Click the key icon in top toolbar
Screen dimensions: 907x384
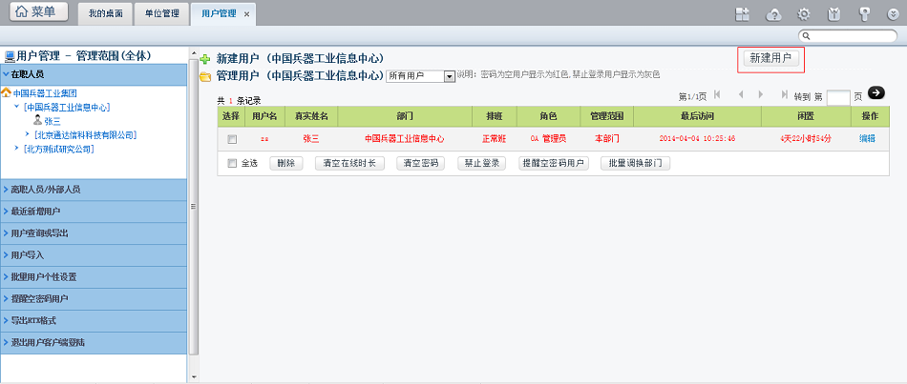pos(864,13)
